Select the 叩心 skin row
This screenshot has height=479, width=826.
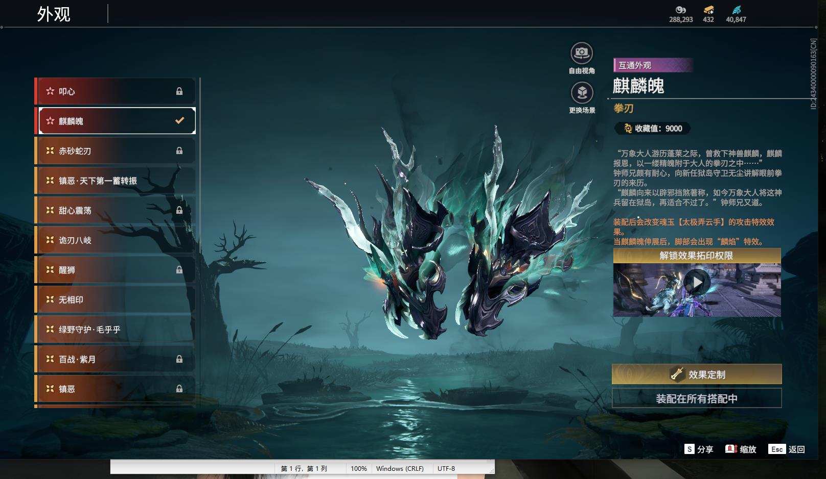pyautogui.click(x=116, y=91)
